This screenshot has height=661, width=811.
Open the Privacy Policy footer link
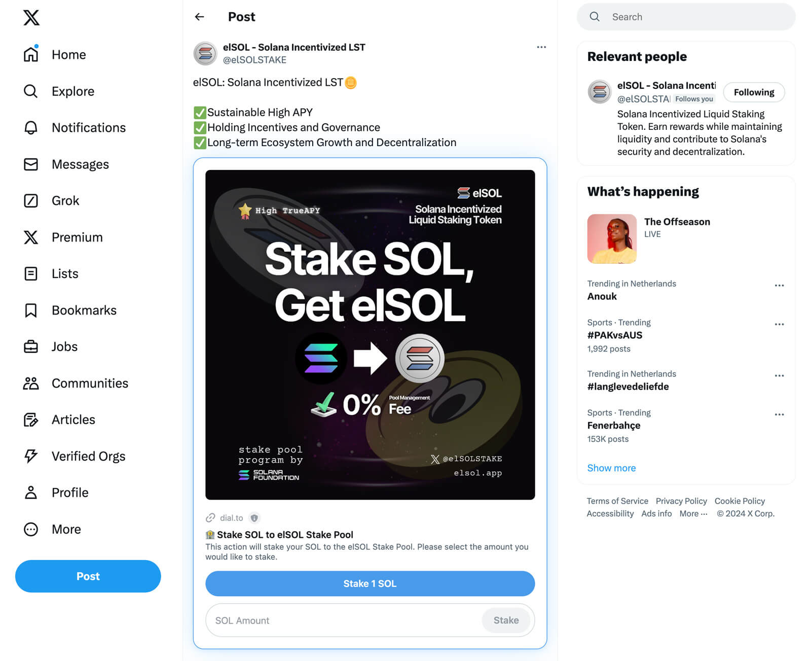point(681,501)
